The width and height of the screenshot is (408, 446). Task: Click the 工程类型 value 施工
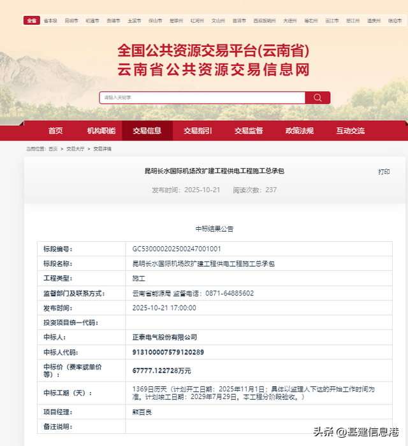pyautogui.click(x=139, y=279)
